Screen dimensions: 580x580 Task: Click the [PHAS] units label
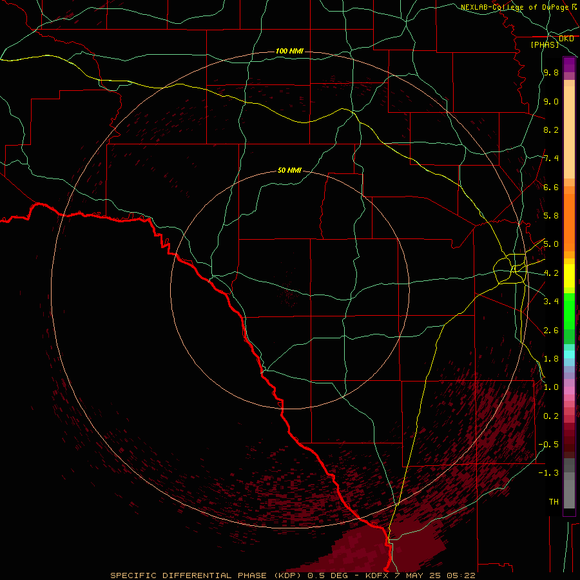(x=545, y=44)
